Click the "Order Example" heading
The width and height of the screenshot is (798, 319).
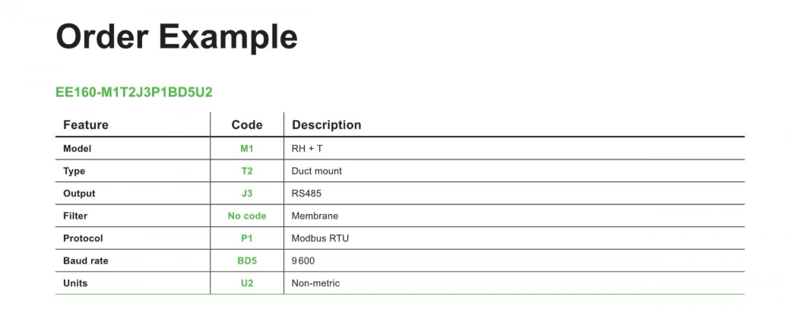[176, 36]
